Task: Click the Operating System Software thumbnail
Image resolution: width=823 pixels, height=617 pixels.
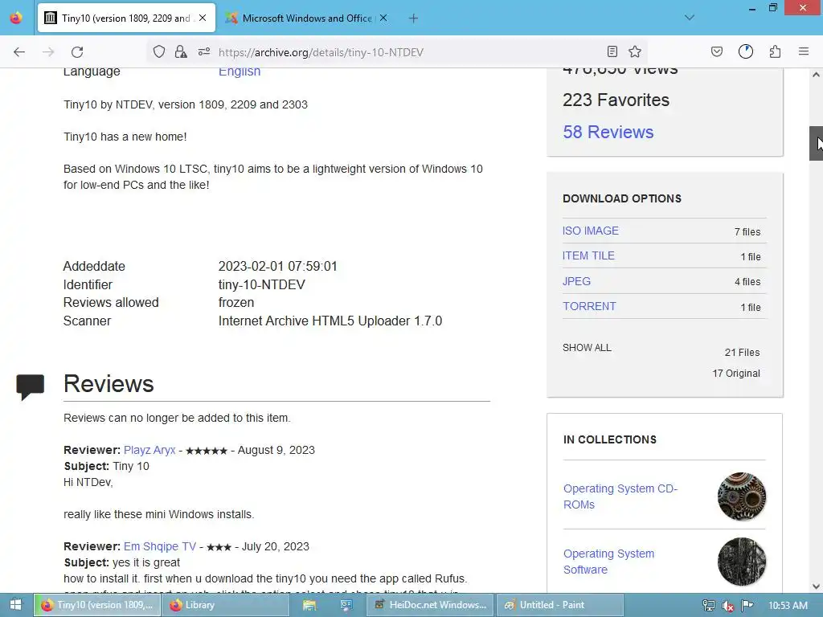Action: (742, 562)
